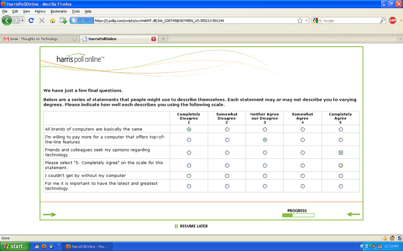Screen dimensions: 403x251
Task: Click the RESUME LATER link
Action: (x=193, y=226)
